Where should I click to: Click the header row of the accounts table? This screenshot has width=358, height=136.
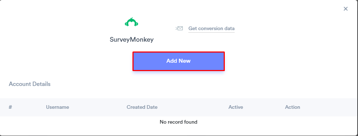point(178,107)
